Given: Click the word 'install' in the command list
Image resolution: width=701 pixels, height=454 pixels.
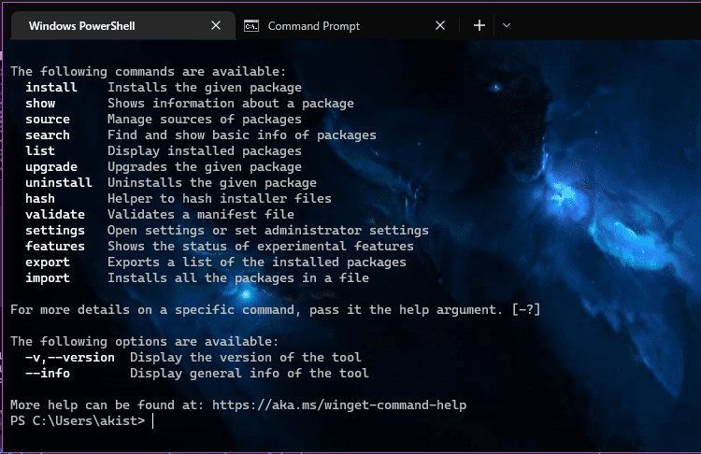Looking at the screenshot, I should click(x=51, y=87).
